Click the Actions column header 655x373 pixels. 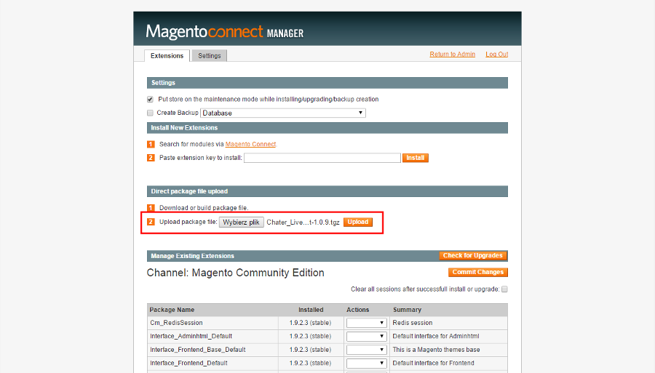click(x=357, y=310)
